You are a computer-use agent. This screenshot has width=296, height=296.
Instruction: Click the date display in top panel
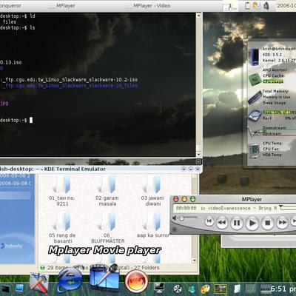click(x=286, y=5)
